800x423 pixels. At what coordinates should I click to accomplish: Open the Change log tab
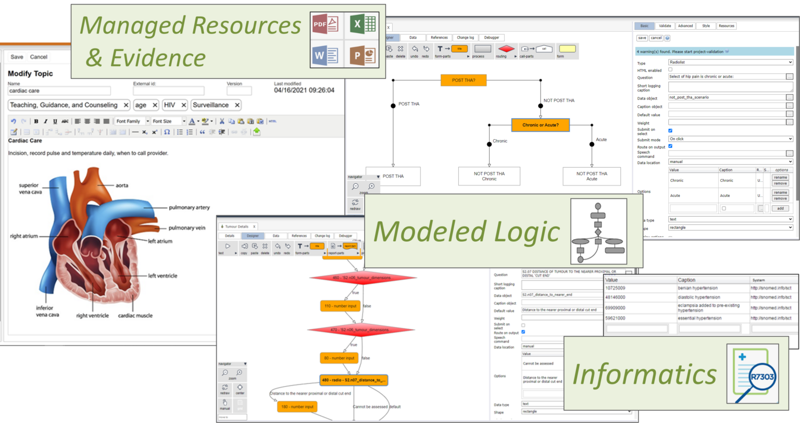click(466, 38)
